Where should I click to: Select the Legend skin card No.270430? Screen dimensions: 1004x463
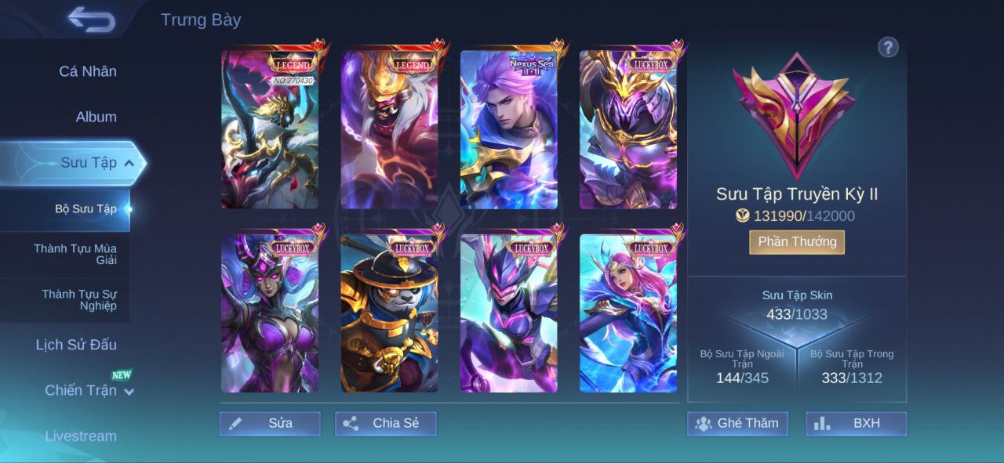pos(270,130)
